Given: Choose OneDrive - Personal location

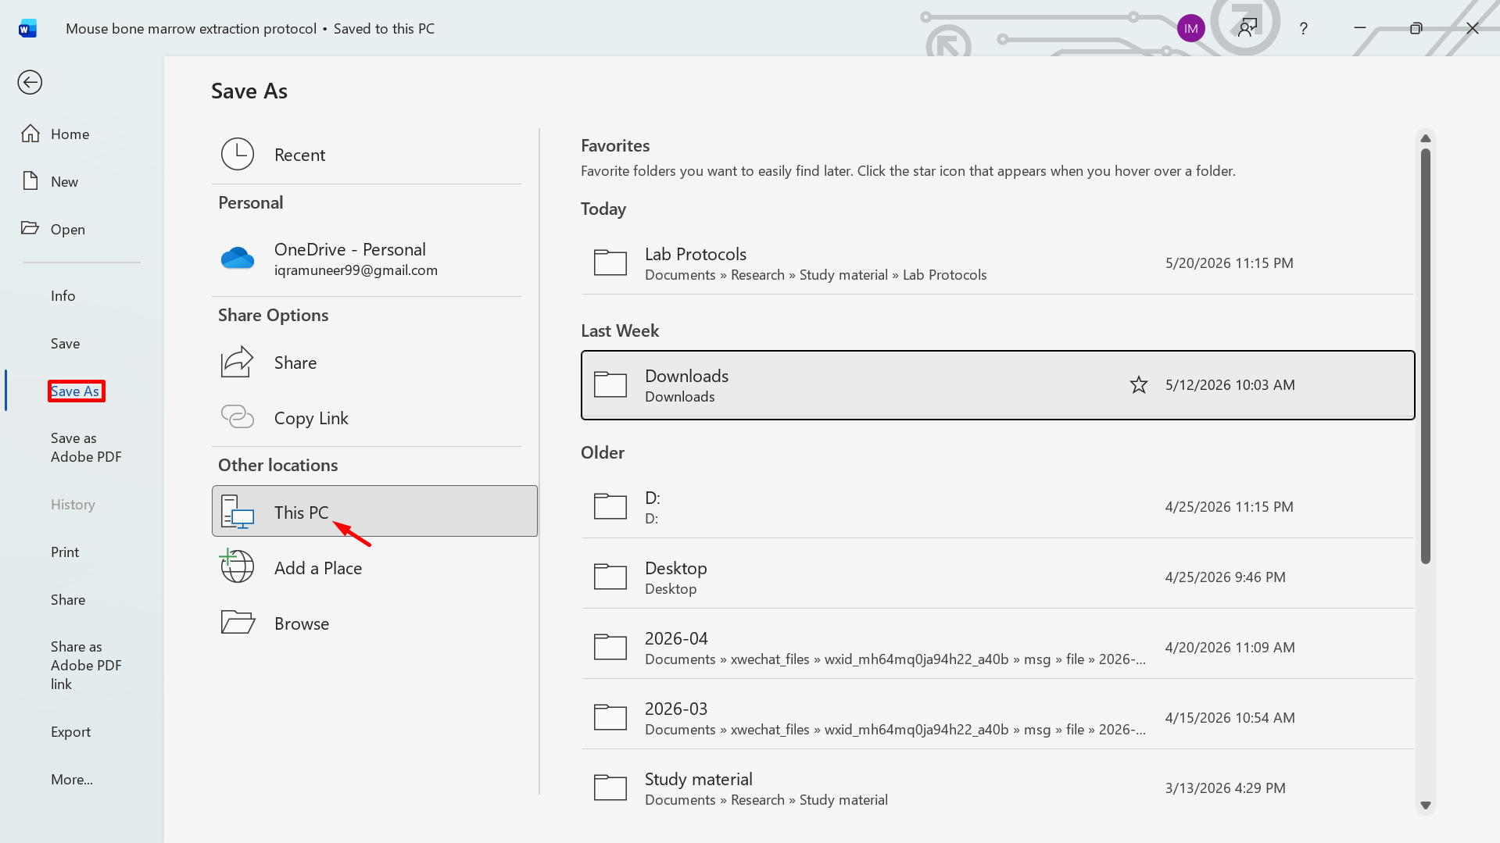Looking at the screenshot, I should point(367,258).
